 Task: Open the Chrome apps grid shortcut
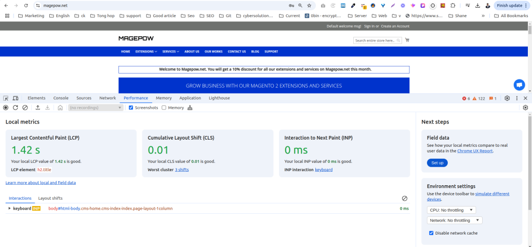click(7, 16)
